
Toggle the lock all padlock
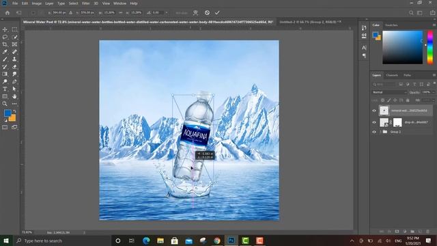click(x=408, y=100)
